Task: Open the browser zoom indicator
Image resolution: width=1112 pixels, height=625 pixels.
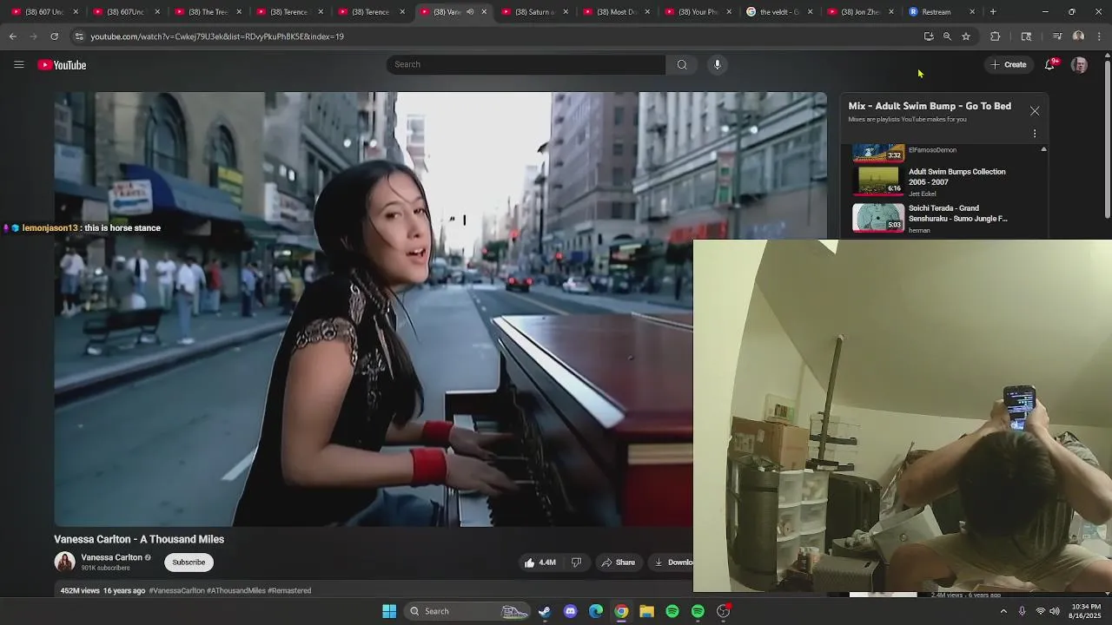Action: (947, 36)
